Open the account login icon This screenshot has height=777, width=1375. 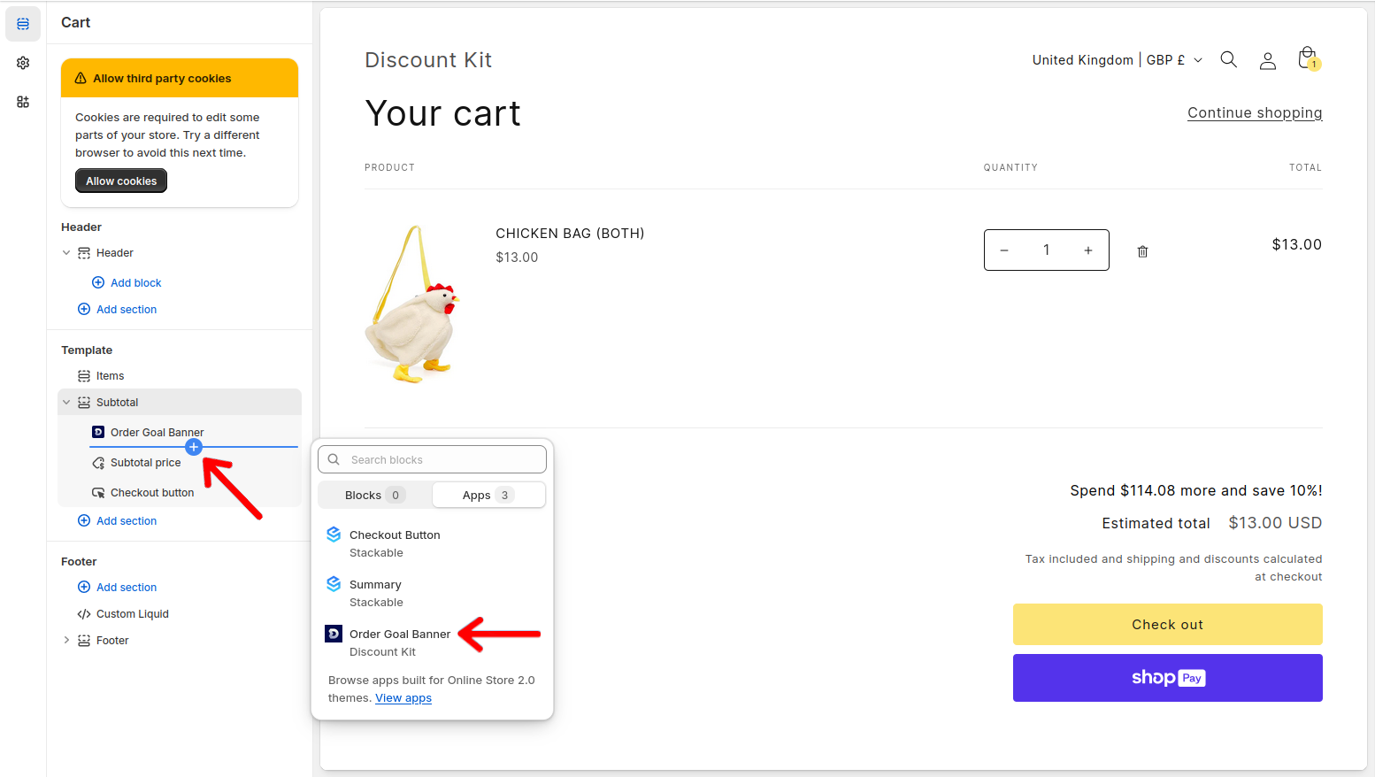1268,60
